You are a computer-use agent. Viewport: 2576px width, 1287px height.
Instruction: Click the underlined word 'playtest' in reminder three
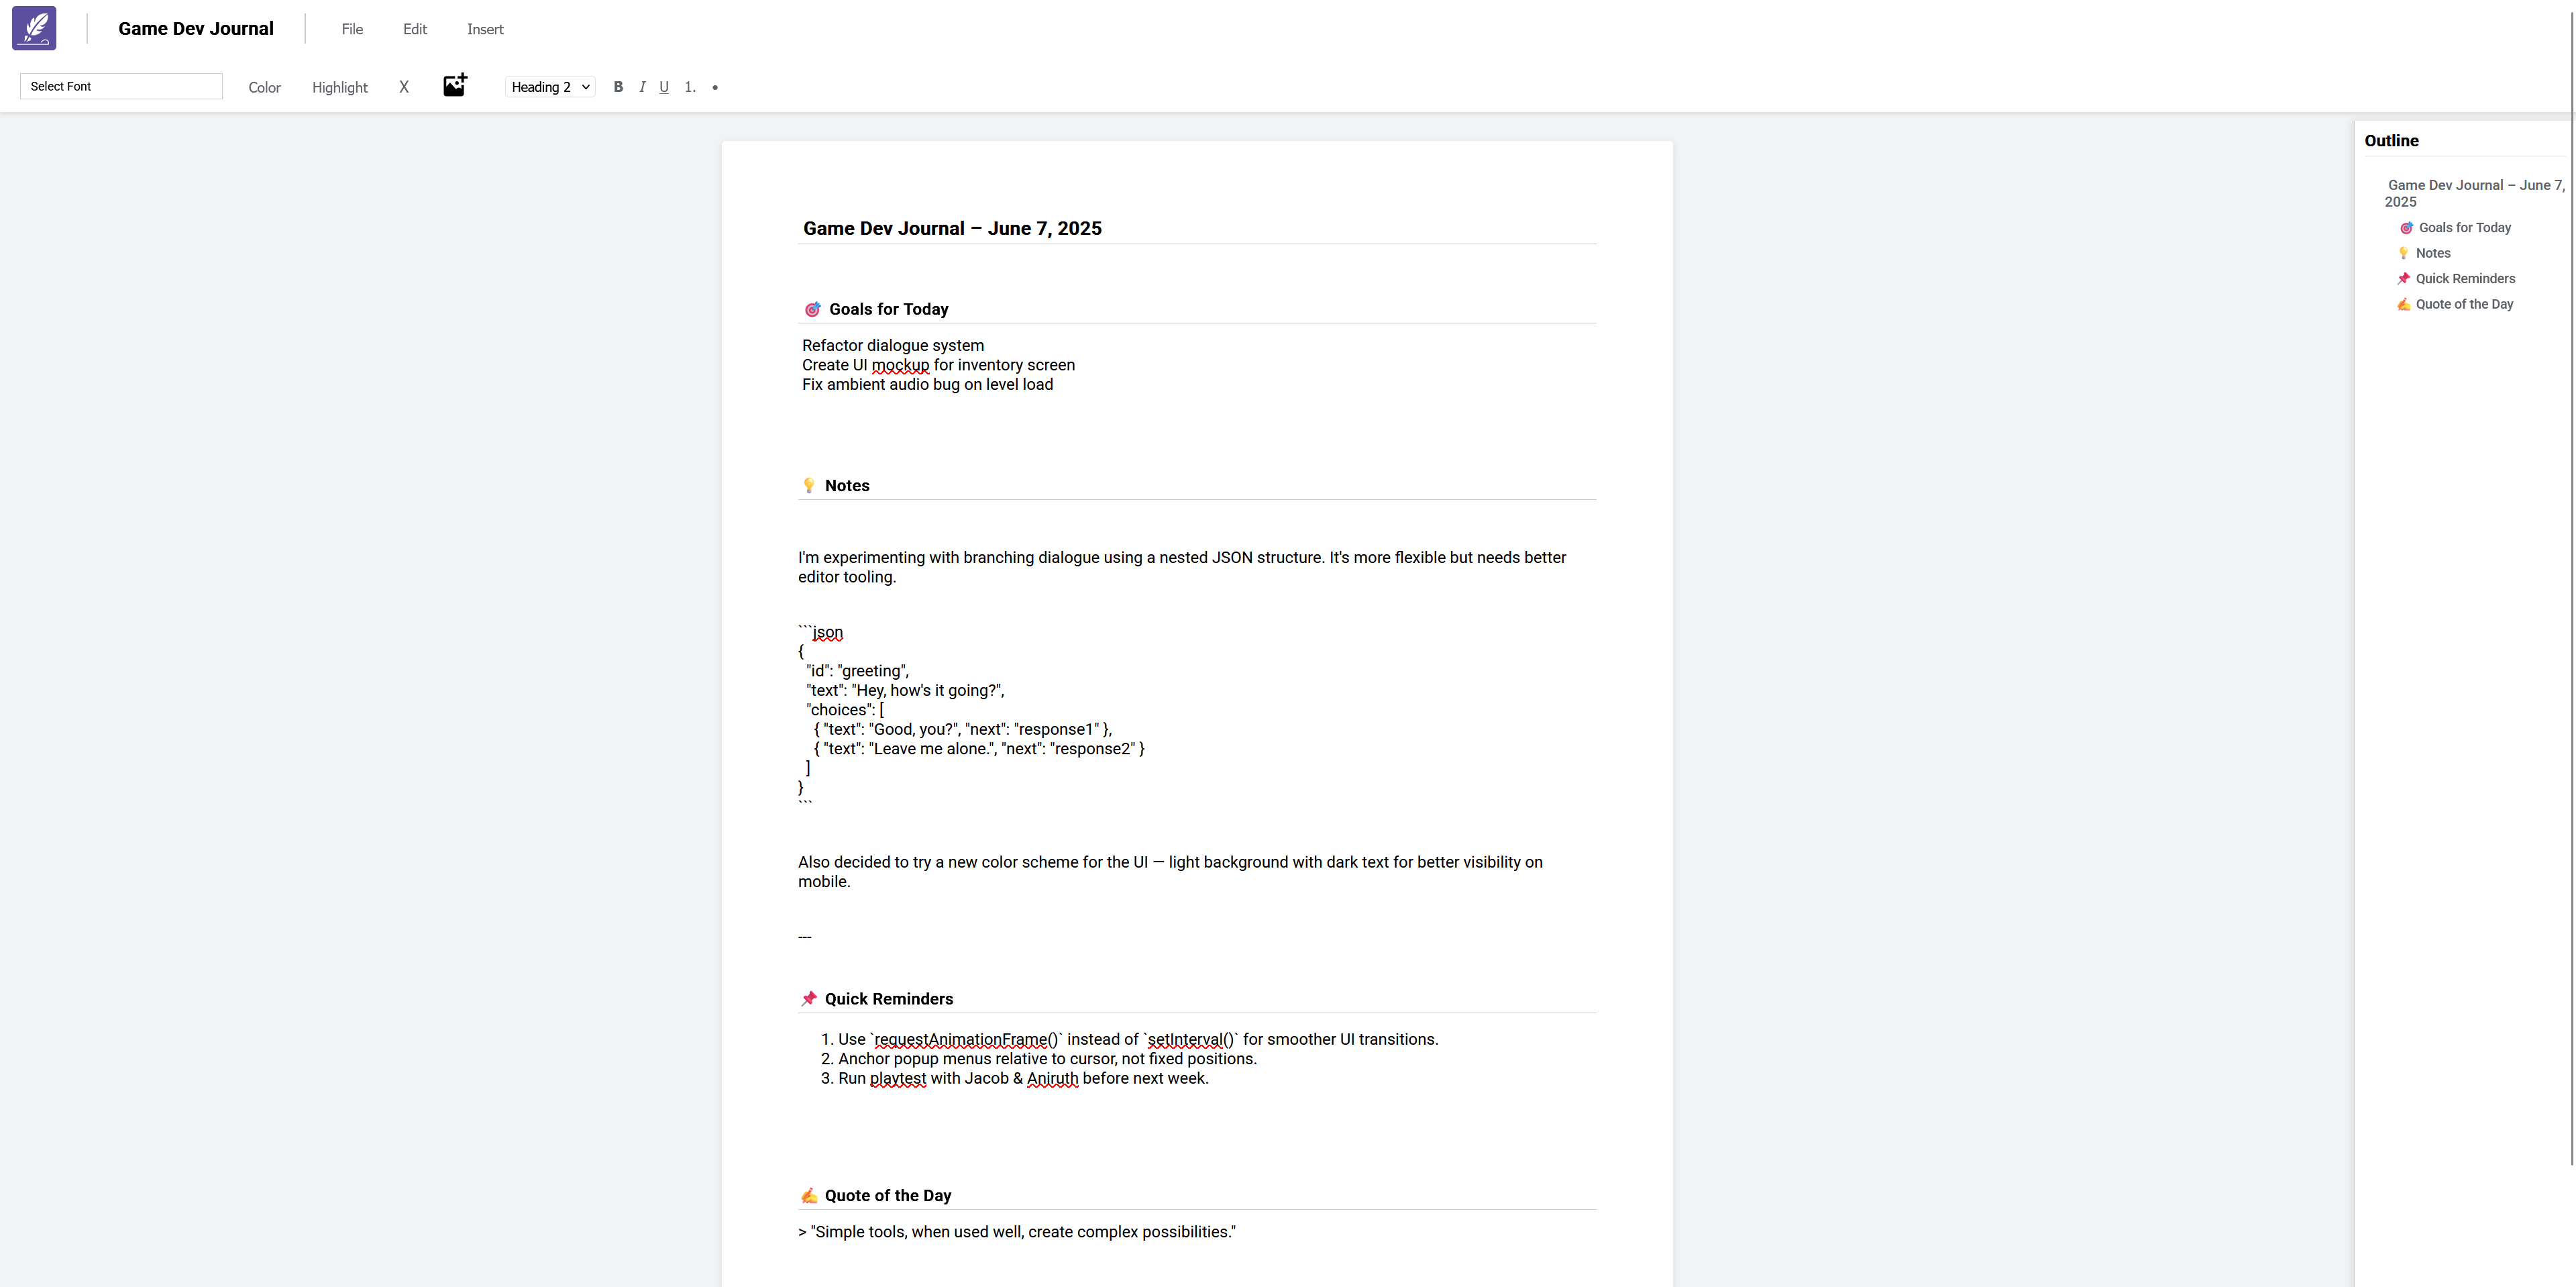click(897, 1078)
